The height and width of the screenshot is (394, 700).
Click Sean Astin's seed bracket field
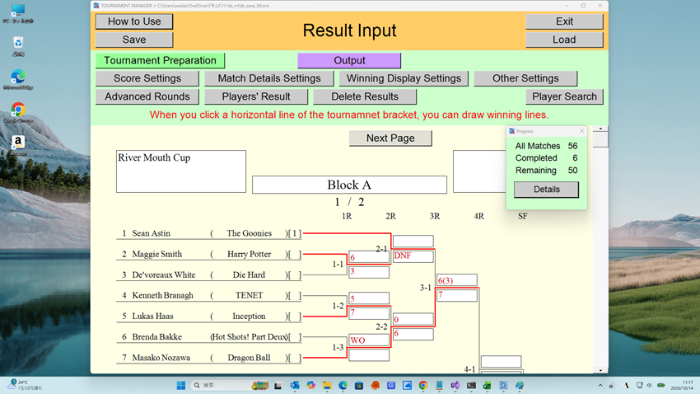click(x=295, y=233)
